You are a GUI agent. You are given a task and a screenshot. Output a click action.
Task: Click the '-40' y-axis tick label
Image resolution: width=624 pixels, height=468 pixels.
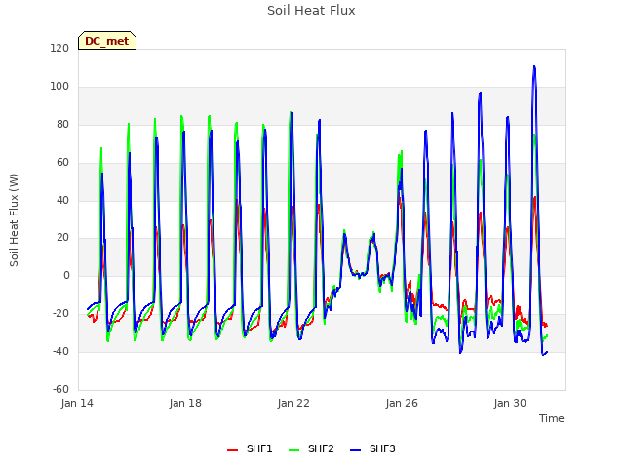60,351
